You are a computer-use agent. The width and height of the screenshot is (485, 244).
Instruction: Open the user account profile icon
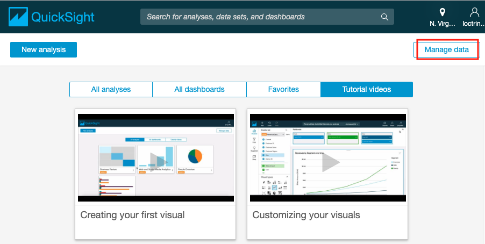474,12
